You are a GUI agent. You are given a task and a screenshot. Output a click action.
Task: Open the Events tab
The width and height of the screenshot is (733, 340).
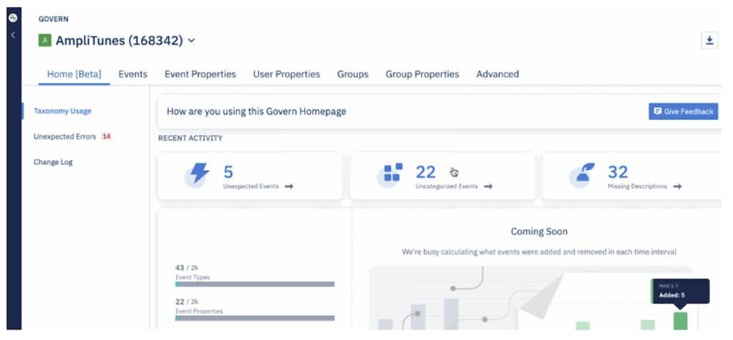point(132,74)
